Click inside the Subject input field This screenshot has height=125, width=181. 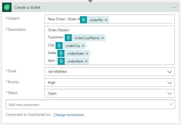[141, 20]
